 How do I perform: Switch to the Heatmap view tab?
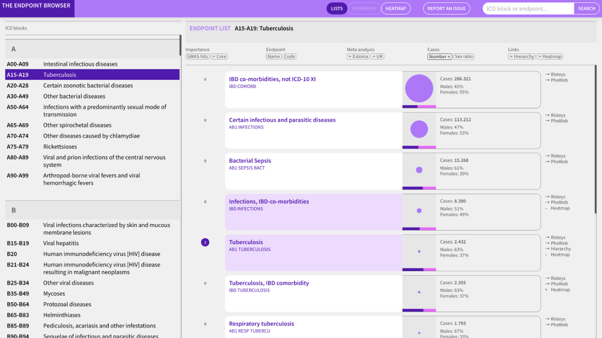(x=396, y=9)
